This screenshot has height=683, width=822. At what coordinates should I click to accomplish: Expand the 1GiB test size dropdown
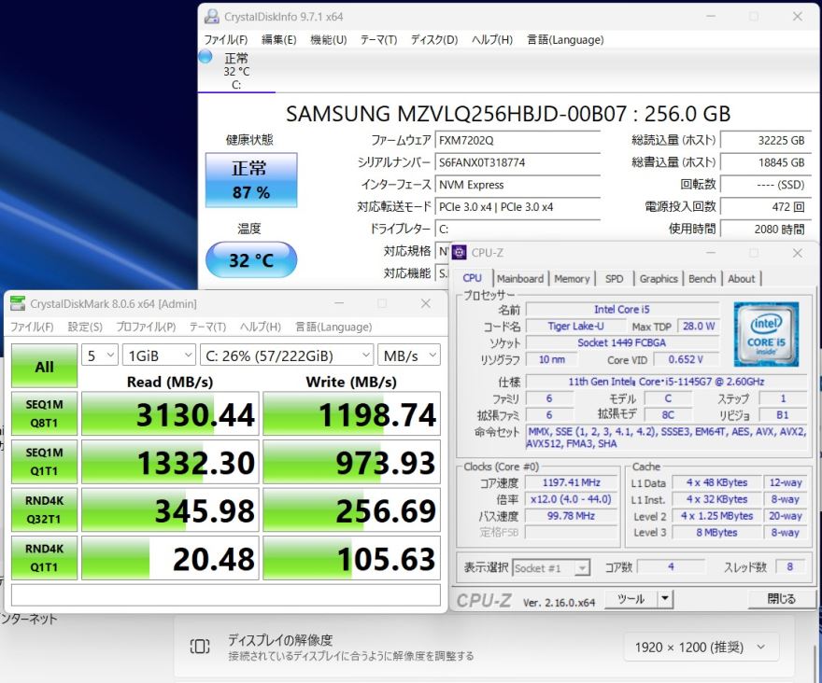tap(157, 355)
